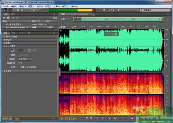The height and width of the screenshot is (123, 173).
Task: Select the 未命名多声轨 1 file entry
Action: [x=16, y=25]
